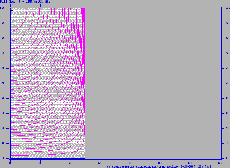
Task: Click the right axis label 40
Action: (x=227, y=98)
